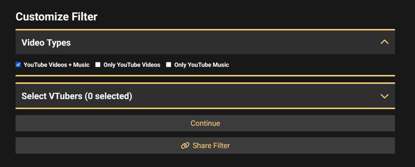The height and width of the screenshot is (167, 415).
Task: Click the 'Only YouTube Videos' label text
Action: (132, 65)
